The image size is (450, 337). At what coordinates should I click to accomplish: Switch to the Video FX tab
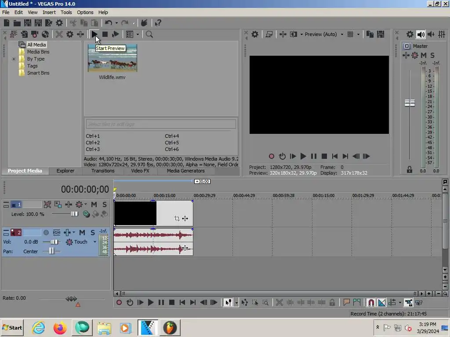(140, 171)
